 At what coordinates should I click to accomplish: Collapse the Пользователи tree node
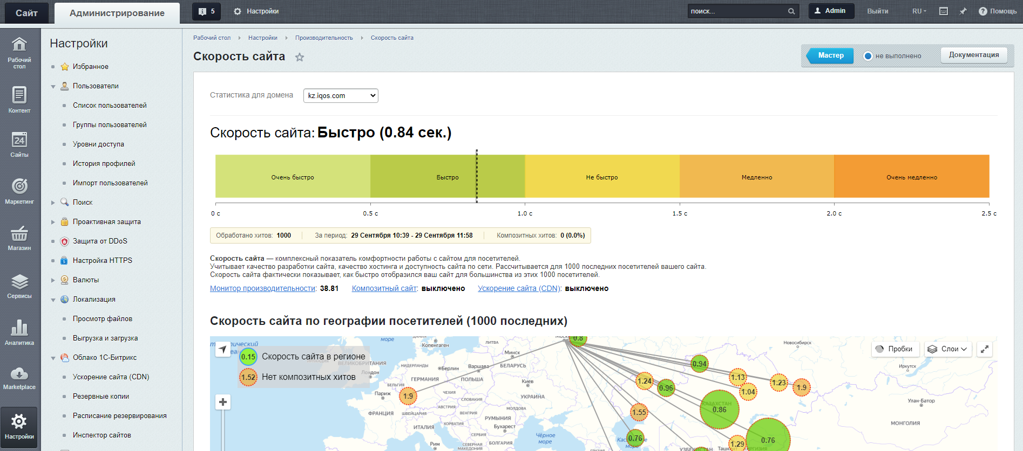pos(53,86)
